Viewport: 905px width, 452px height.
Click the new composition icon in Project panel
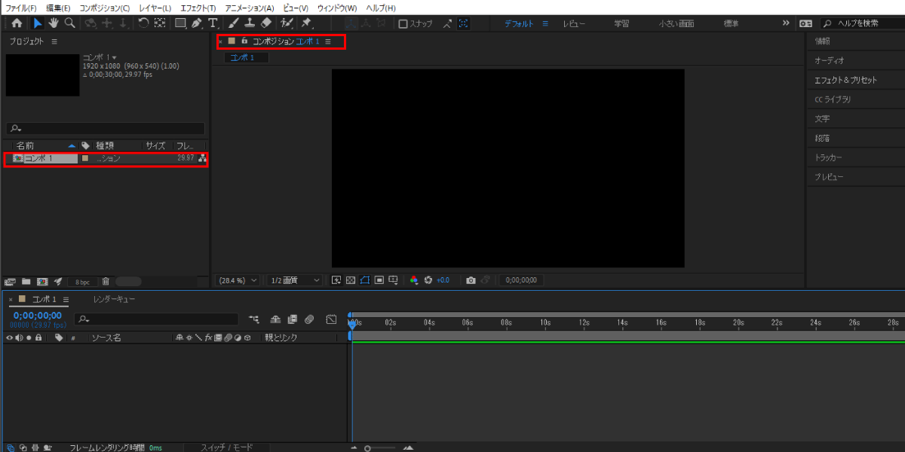point(42,281)
